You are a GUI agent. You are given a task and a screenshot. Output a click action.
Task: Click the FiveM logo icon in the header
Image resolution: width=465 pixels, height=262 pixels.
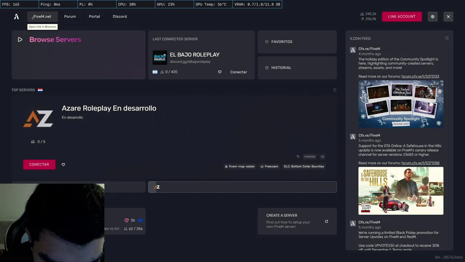[16, 16]
